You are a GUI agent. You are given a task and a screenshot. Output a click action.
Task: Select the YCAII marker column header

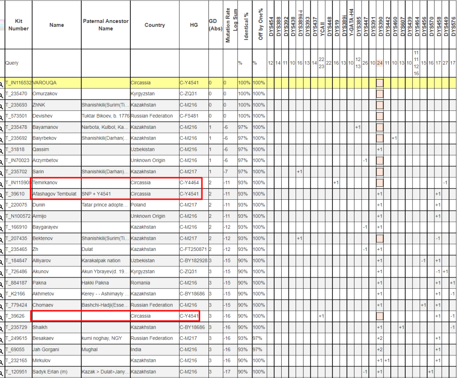pos(322,29)
